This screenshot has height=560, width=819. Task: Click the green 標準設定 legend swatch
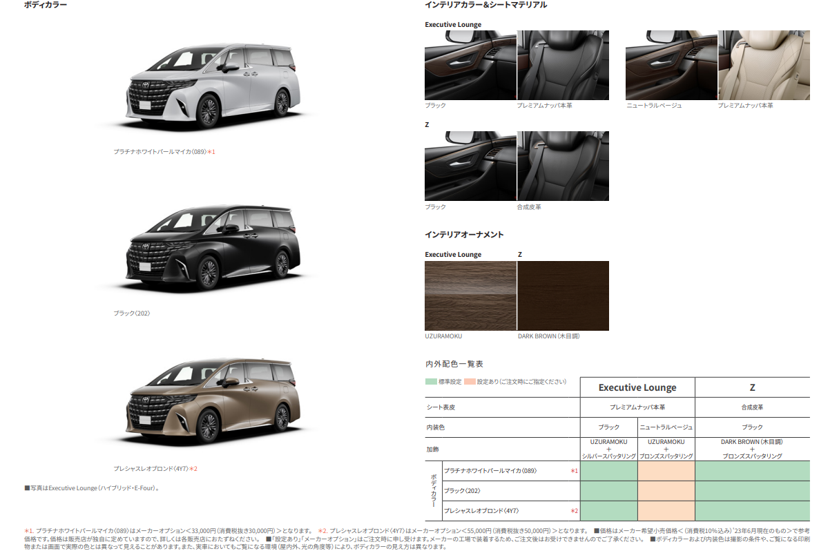[431, 382]
